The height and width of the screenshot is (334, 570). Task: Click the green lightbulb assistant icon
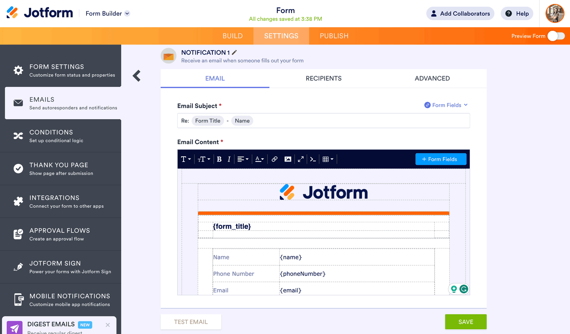tap(454, 289)
